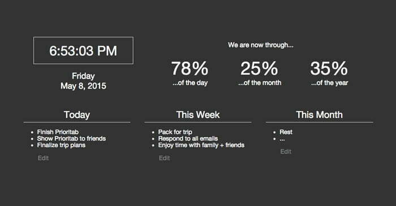Viewport: 396px width, 206px height.
Task: Click the 78% of the day figure
Action: click(190, 68)
